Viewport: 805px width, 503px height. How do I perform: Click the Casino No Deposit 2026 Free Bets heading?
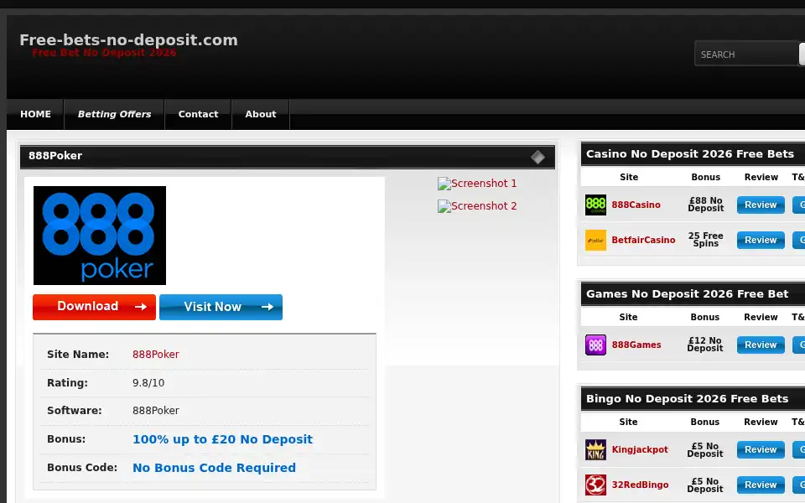click(x=689, y=154)
